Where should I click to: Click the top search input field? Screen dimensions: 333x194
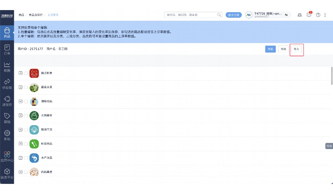191,15
